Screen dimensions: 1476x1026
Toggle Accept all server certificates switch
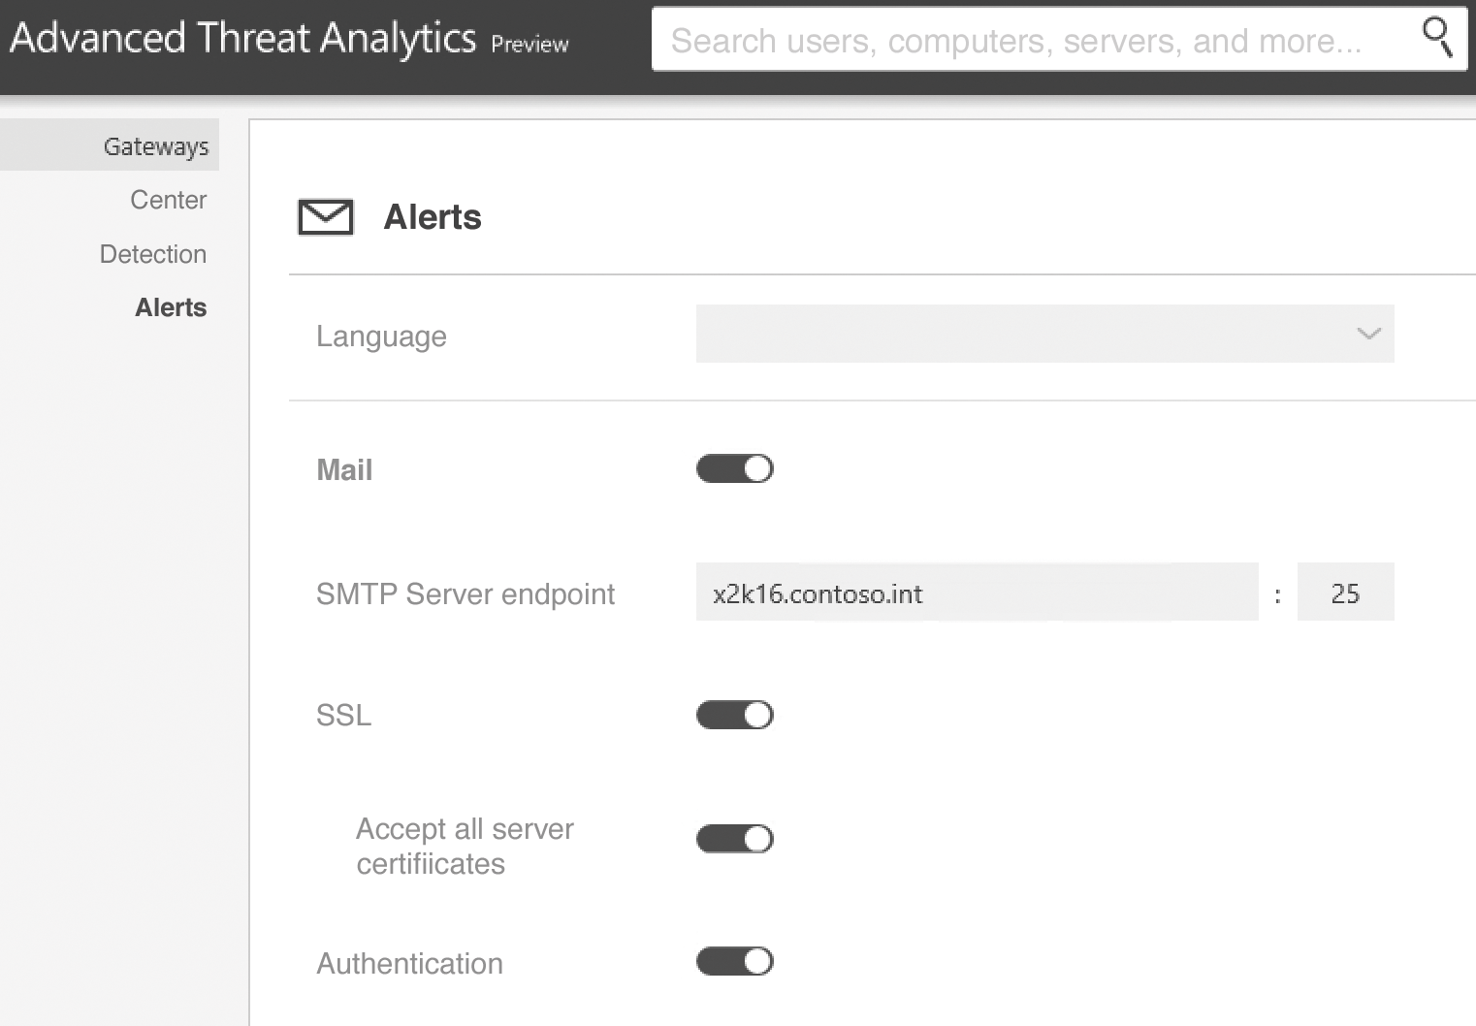(734, 839)
